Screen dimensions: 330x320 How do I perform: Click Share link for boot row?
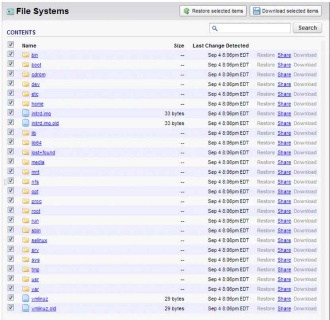pos(284,65)
